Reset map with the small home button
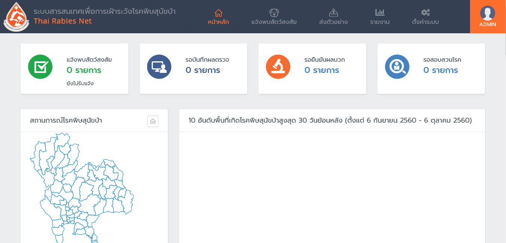The width and height of the screenshot is (506, 243). pyautogui.click(x=153, y=121)
